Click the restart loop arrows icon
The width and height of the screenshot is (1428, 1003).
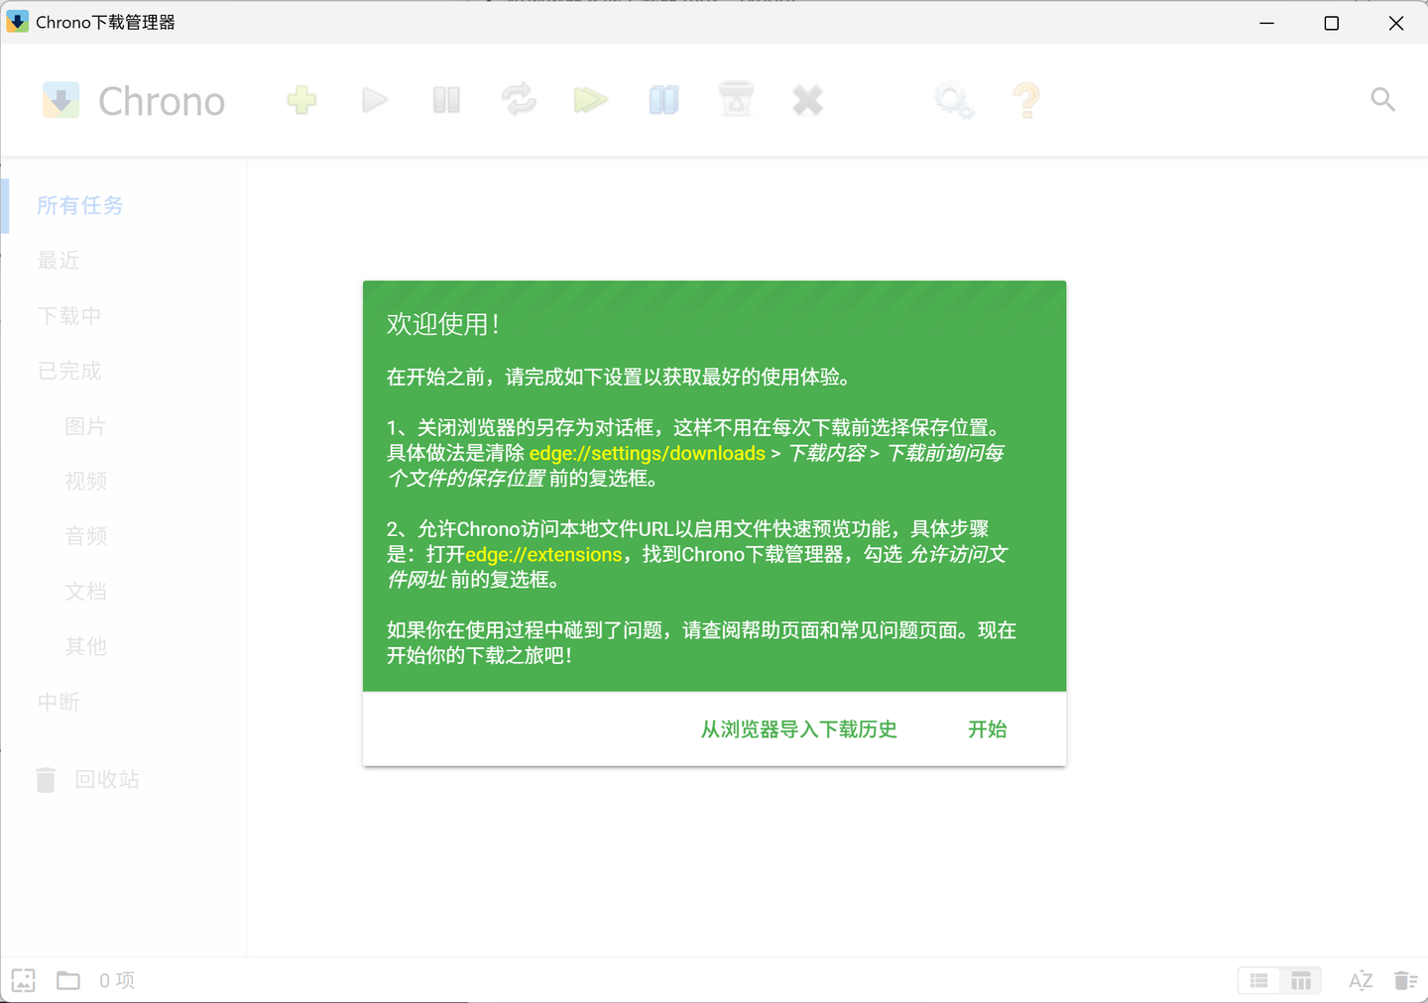pyautogui.click(x=519, y=100)
